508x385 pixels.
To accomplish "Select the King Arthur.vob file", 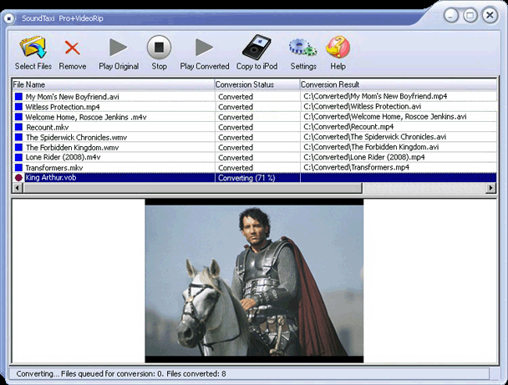I will [51, 177].
